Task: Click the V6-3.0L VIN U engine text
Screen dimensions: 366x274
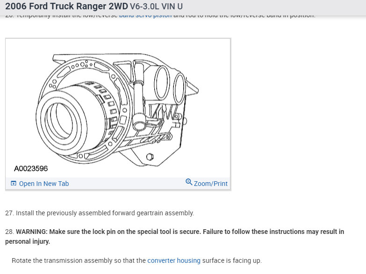Action: (x=156, y=7)
